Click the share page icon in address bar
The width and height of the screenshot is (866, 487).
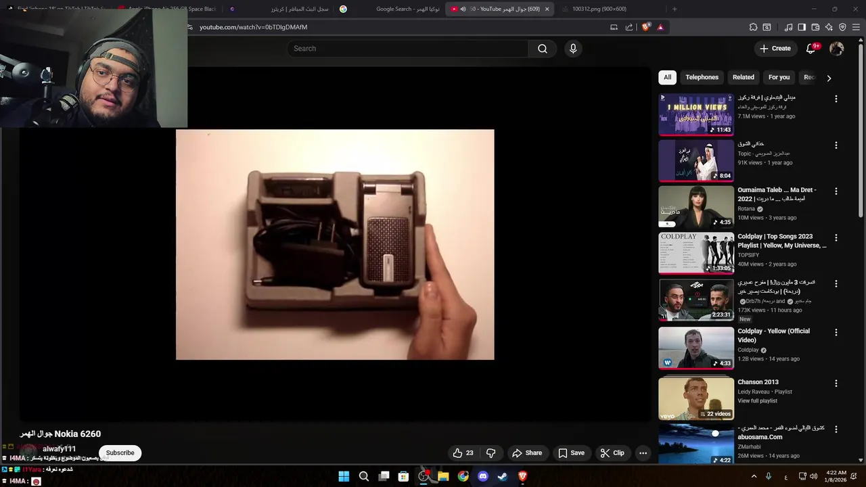pyautogui.click(x=629, y=27)
